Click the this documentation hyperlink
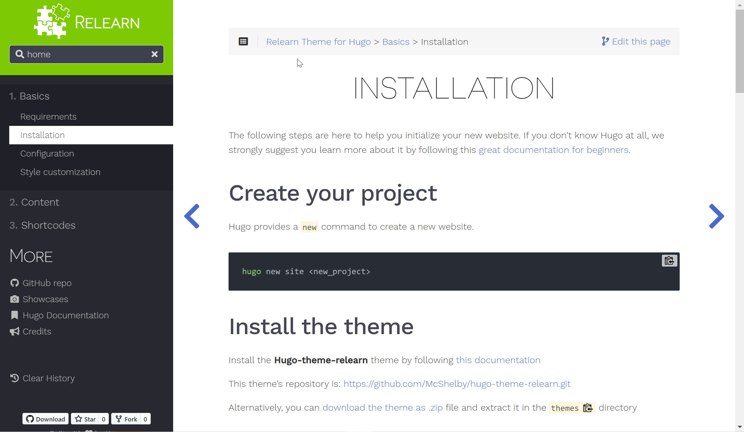The image size is (744, 432). (498, 360)
